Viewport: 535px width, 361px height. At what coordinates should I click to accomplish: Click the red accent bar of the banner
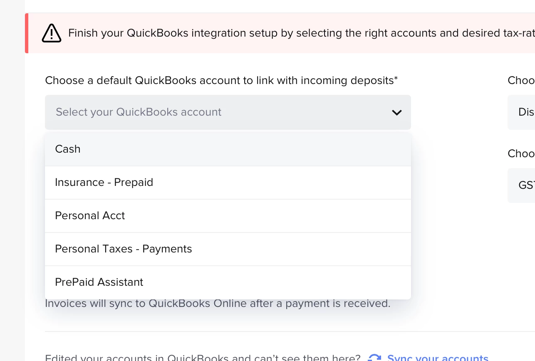pos(27,33)
